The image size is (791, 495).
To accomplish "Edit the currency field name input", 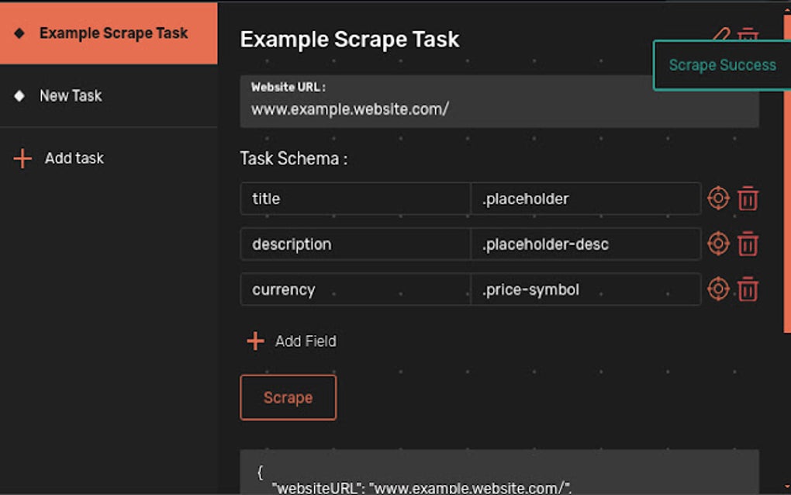I will point(354,289).
